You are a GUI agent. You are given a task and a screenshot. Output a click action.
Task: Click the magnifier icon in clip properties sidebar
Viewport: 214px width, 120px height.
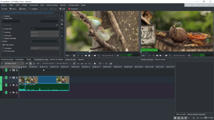[62, 16]
